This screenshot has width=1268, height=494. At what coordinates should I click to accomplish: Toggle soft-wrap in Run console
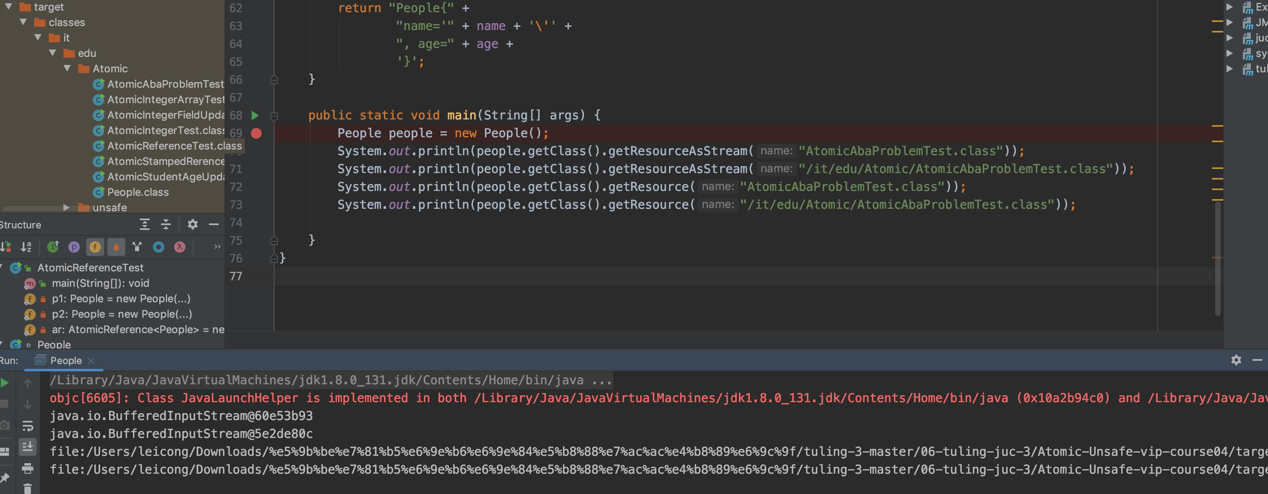[28, 426]
